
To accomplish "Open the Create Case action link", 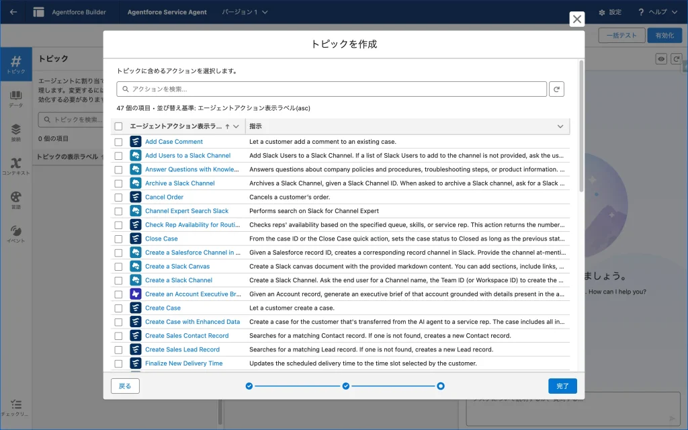I will [163, 308].
